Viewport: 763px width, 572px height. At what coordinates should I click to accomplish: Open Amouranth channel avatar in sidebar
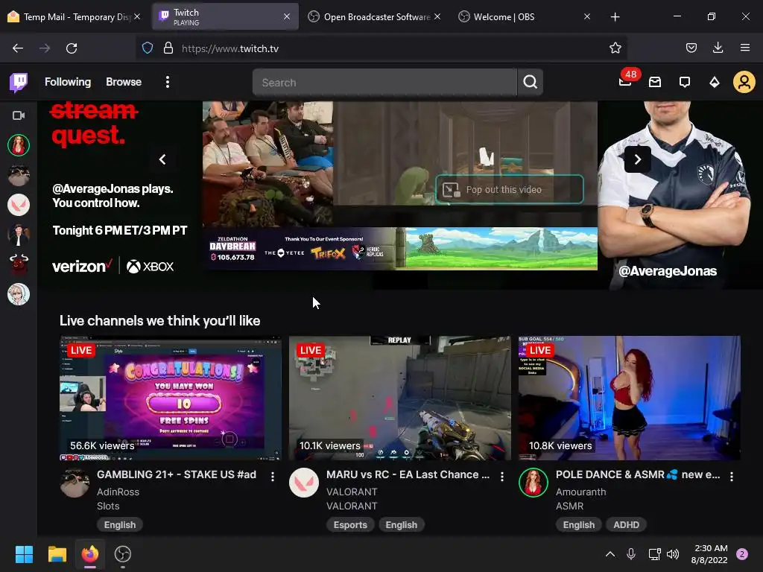19,145
